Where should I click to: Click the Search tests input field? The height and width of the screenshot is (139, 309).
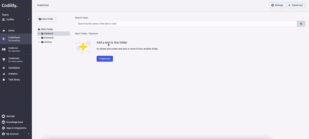coord(186,23)
